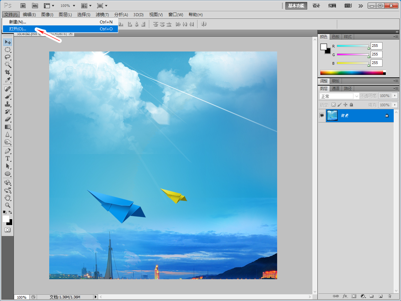Switch to the 设计 workspace

[x=316, y=6]
